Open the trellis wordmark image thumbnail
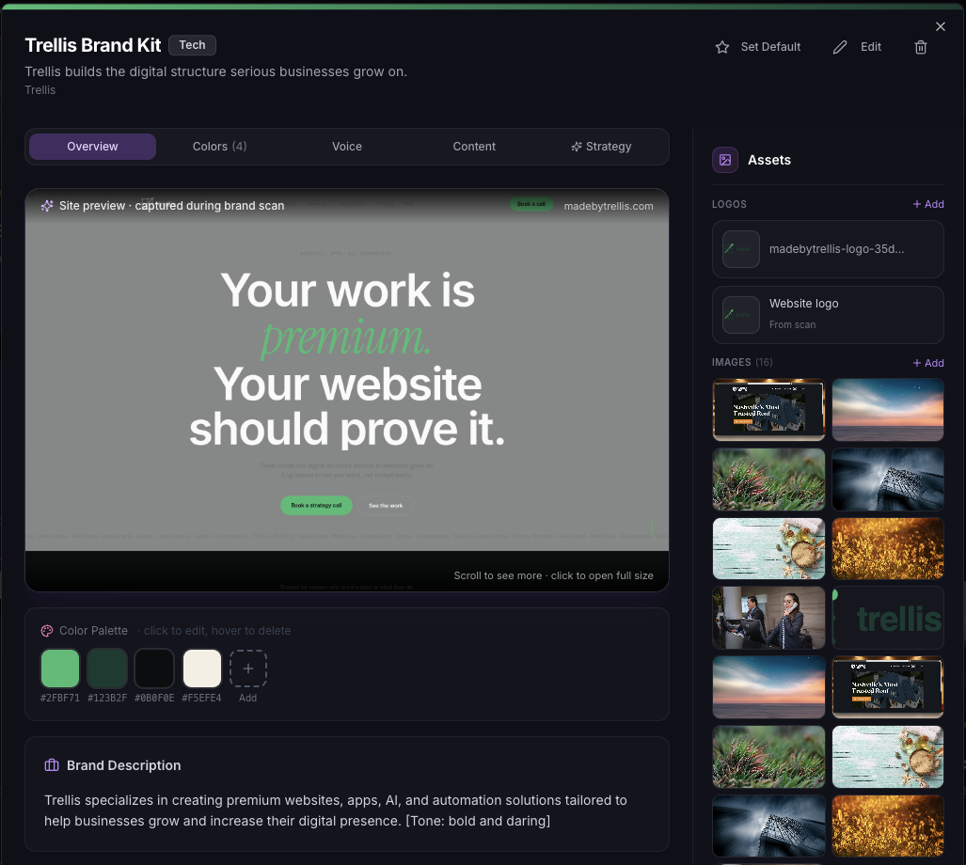The height and width of the screenshot is (865, 966). (x=888, y=618)
